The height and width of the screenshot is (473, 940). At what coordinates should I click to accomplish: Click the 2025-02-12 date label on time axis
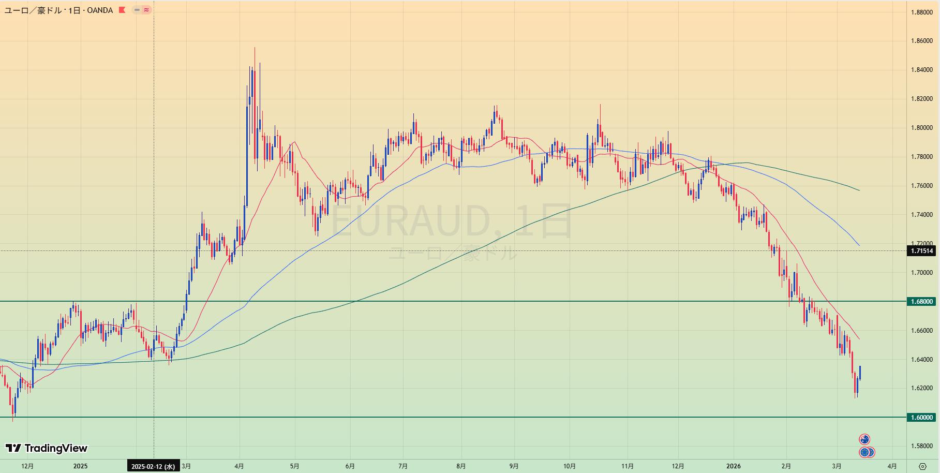(x=154, y=466)
